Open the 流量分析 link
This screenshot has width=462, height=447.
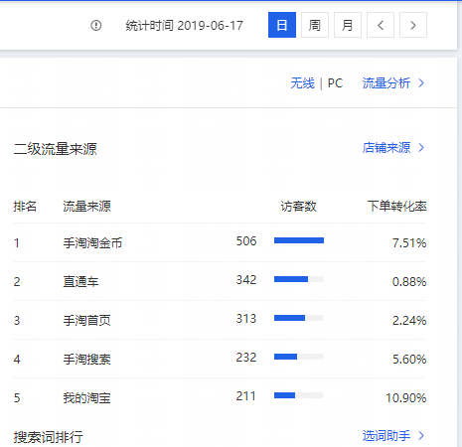point(393,83)
